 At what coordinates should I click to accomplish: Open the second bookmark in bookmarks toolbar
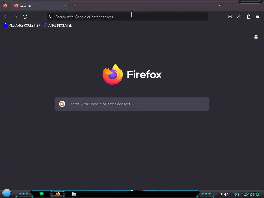click(57, 26)
